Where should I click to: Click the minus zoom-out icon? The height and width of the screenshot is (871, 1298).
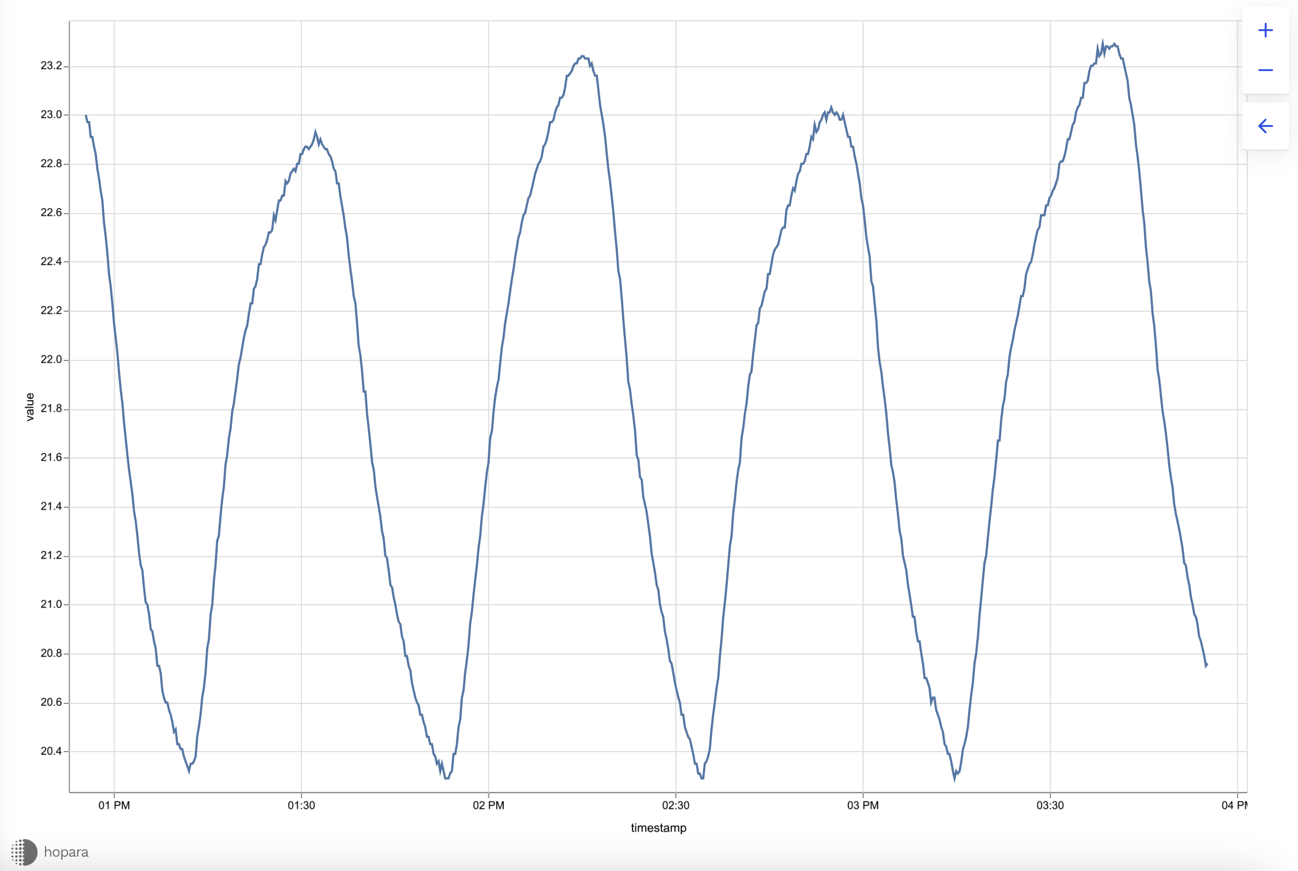pyautogui.click(x=1265, y=70)
